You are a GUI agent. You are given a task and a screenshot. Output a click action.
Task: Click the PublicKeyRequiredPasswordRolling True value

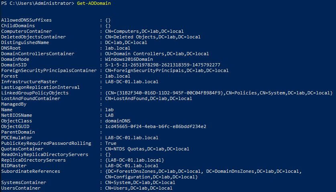tap(111, 143)
